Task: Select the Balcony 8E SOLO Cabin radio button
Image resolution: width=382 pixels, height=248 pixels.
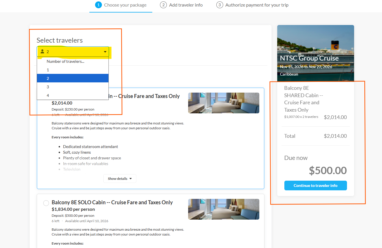Action: tap(46, 203)
